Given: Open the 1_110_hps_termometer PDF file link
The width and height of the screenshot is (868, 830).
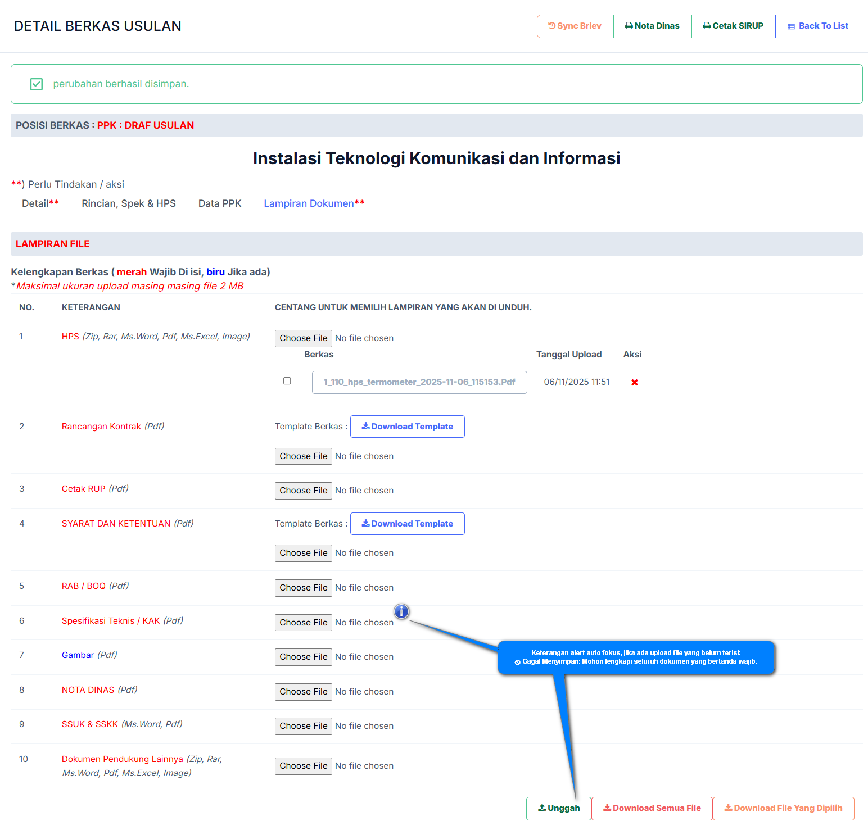Looking at the screenshot, I should 419,382.
